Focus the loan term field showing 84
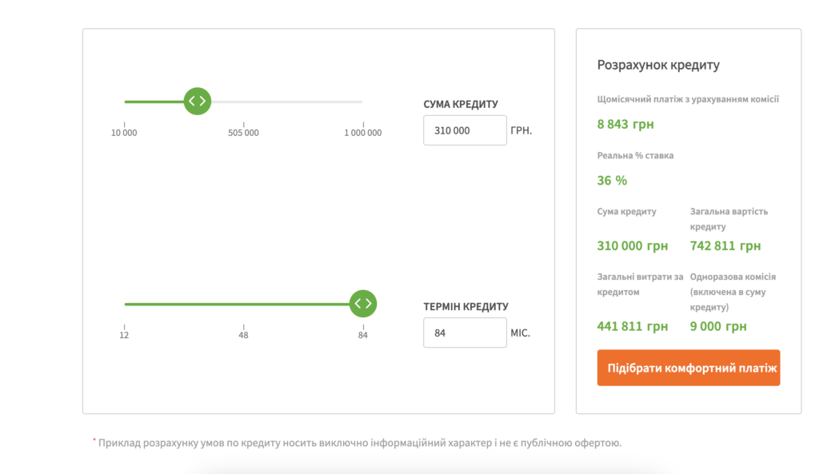 465,333
